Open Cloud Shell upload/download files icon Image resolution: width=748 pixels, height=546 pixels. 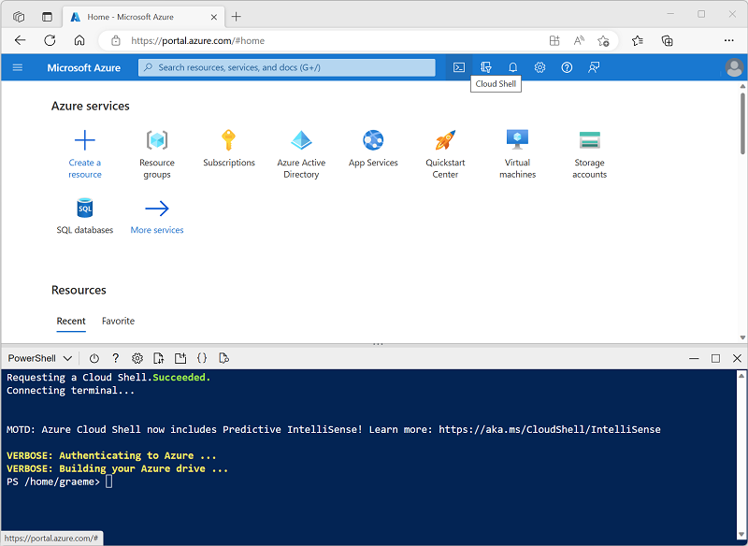159,358
